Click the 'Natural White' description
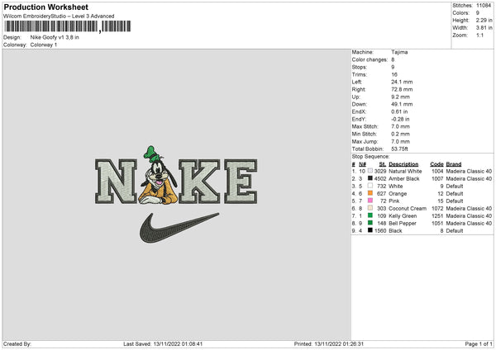The width and height of the screenshot is (496, 350). coord(405,171)
